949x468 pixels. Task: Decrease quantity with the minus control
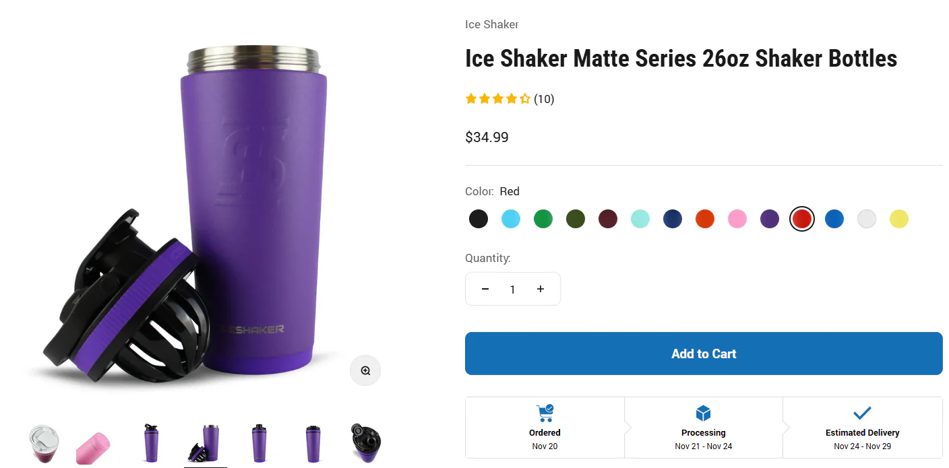[x=485, y=288]
